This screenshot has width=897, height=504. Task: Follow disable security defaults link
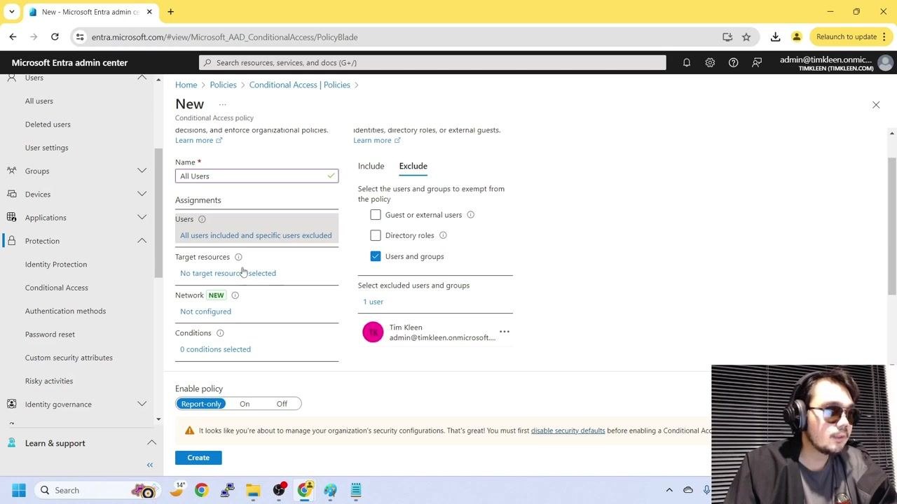click(x=568, y=430)
